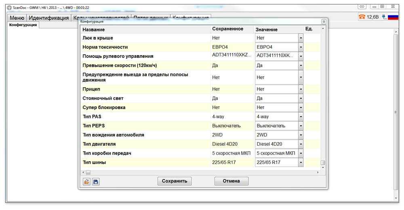Click the horizontal scrollbar right arrow
This screenshot has height=210, width=404.
pyautogui.click(x=318, y=172)
